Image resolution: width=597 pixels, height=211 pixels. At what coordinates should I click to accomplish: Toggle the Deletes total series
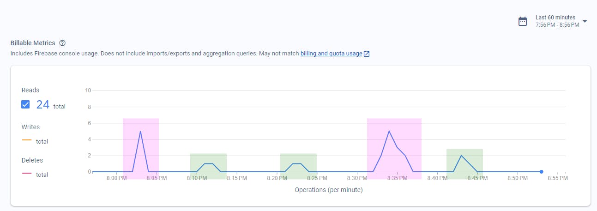[35, 174]
